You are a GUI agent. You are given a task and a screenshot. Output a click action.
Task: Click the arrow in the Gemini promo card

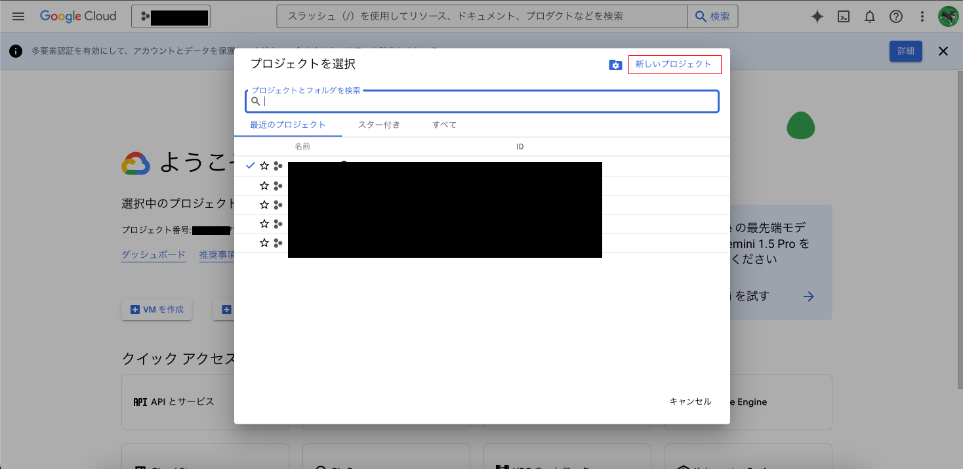809,296
